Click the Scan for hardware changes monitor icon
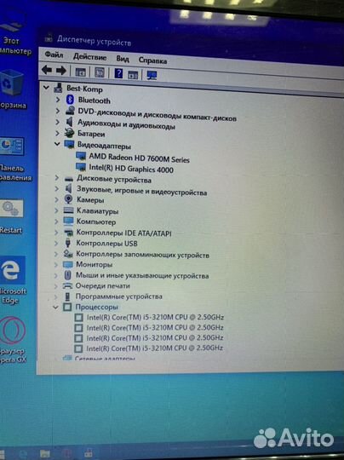 152,76
